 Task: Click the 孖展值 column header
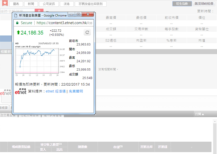coord(163,147)
